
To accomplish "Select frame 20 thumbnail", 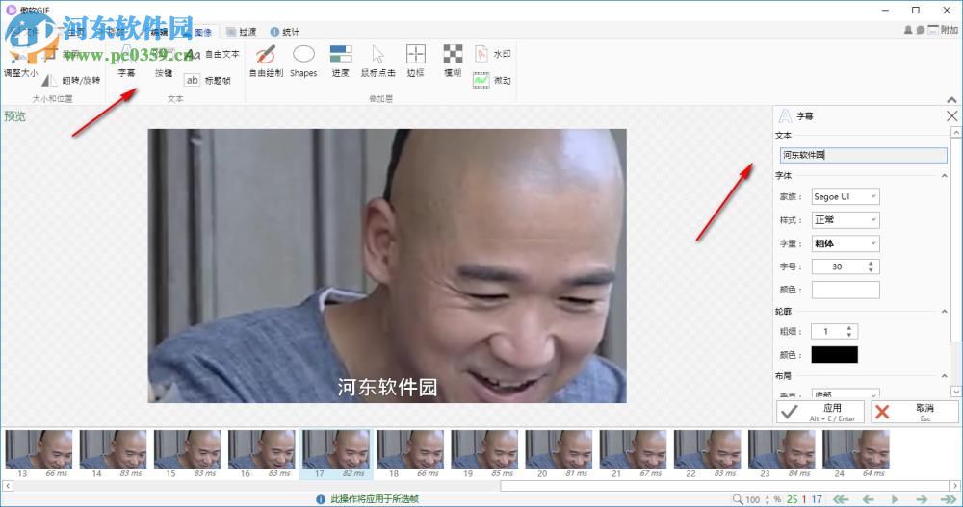I will 559,454.
